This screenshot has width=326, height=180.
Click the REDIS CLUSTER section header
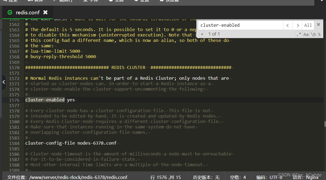(x=128, y=68)
